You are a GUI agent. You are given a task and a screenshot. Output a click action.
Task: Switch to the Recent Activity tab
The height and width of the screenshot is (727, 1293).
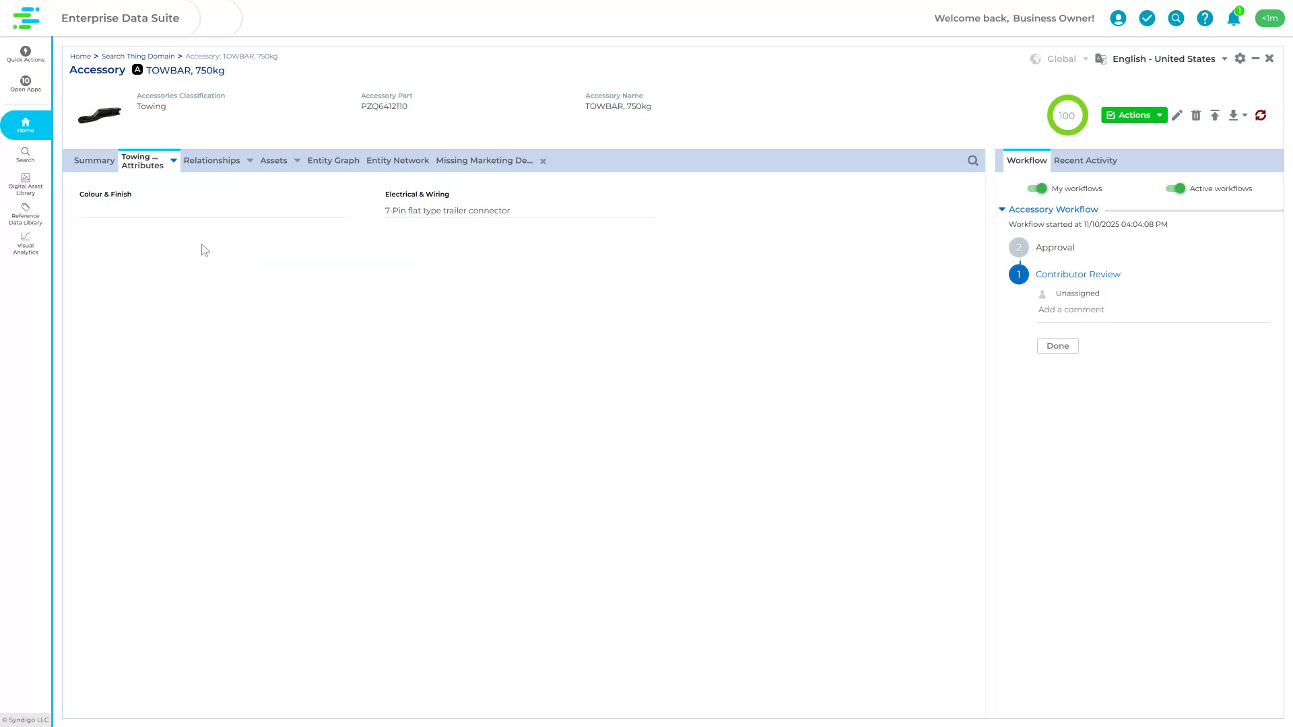coord(1085,160)
